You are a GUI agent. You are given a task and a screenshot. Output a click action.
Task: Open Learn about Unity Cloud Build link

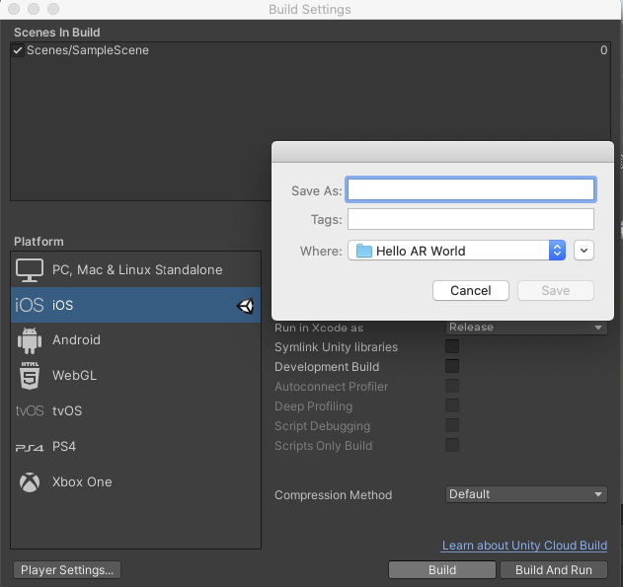click(x=524, y=546)
